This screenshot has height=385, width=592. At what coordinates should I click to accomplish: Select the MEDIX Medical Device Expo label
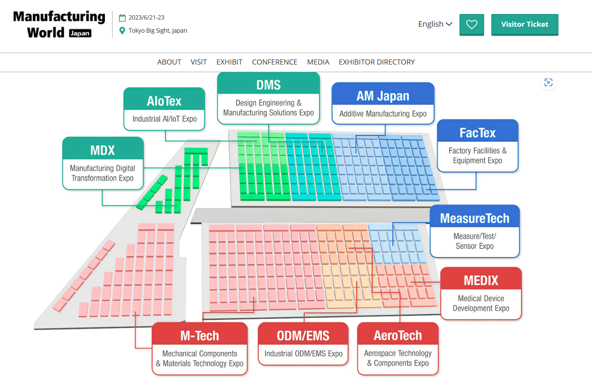[x=481, y=293]
